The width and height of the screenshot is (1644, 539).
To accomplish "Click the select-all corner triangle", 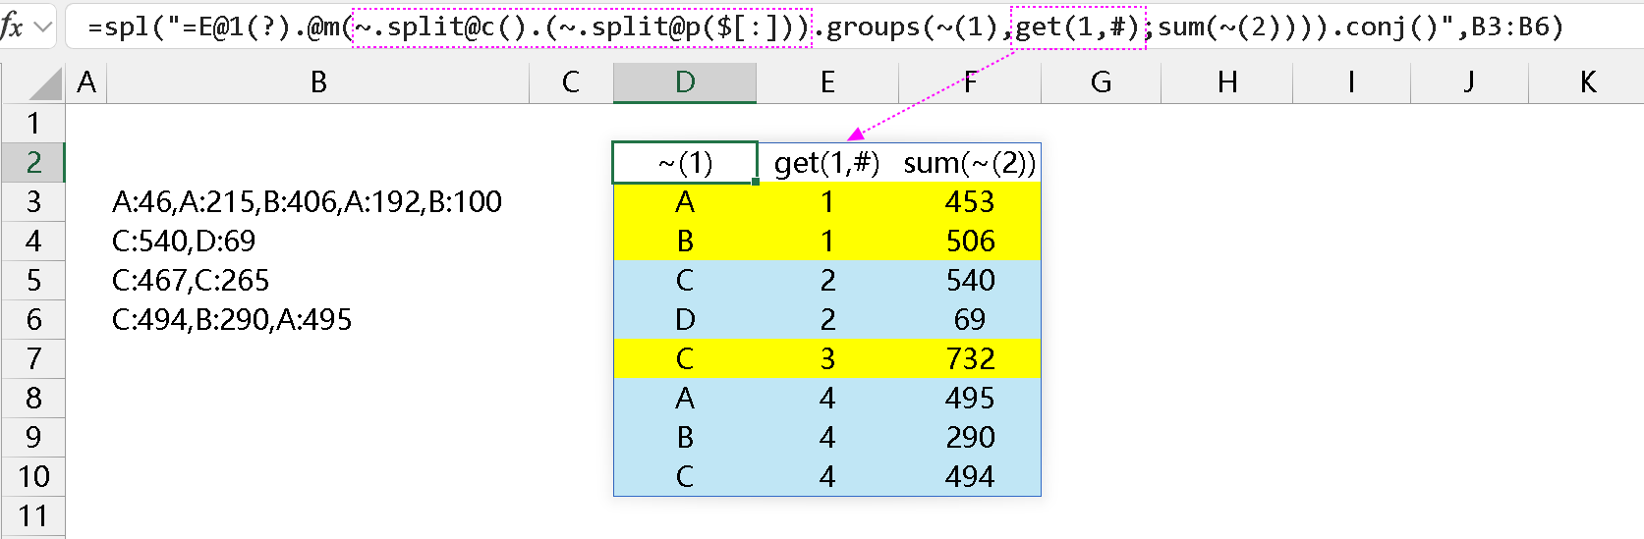I will point(45,84).
